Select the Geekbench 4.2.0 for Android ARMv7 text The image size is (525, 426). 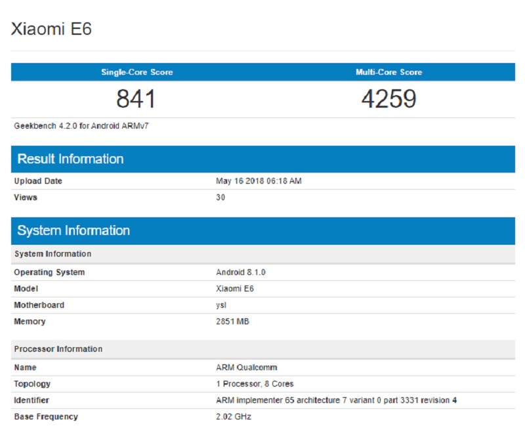pos(81,126)
